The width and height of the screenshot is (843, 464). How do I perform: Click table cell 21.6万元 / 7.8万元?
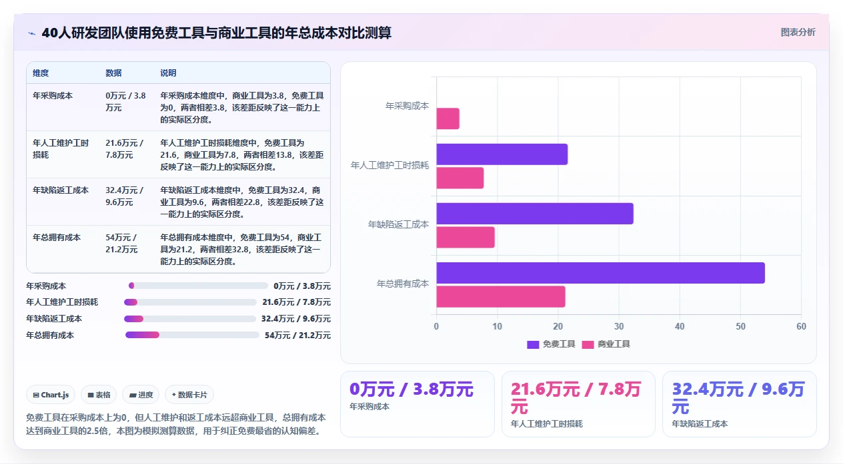pyautogui.click(x=124, y=149)
